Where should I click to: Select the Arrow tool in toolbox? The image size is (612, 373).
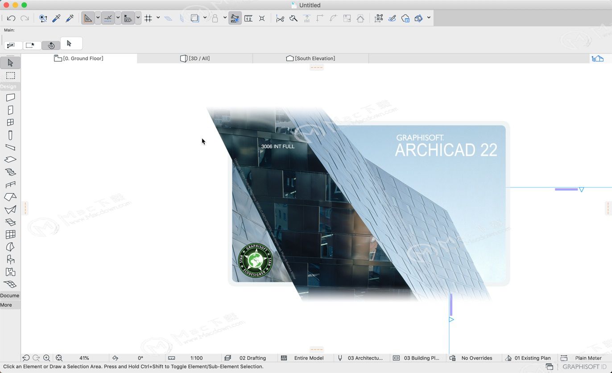(10, 63)
